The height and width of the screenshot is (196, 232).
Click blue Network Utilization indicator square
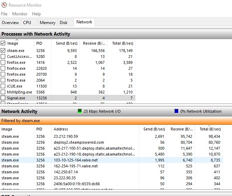(x=177, y=111)
